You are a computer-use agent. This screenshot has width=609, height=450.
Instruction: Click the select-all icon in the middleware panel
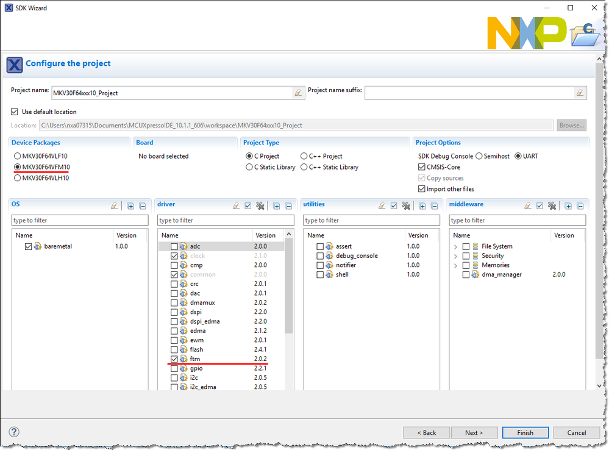(540, 206)
